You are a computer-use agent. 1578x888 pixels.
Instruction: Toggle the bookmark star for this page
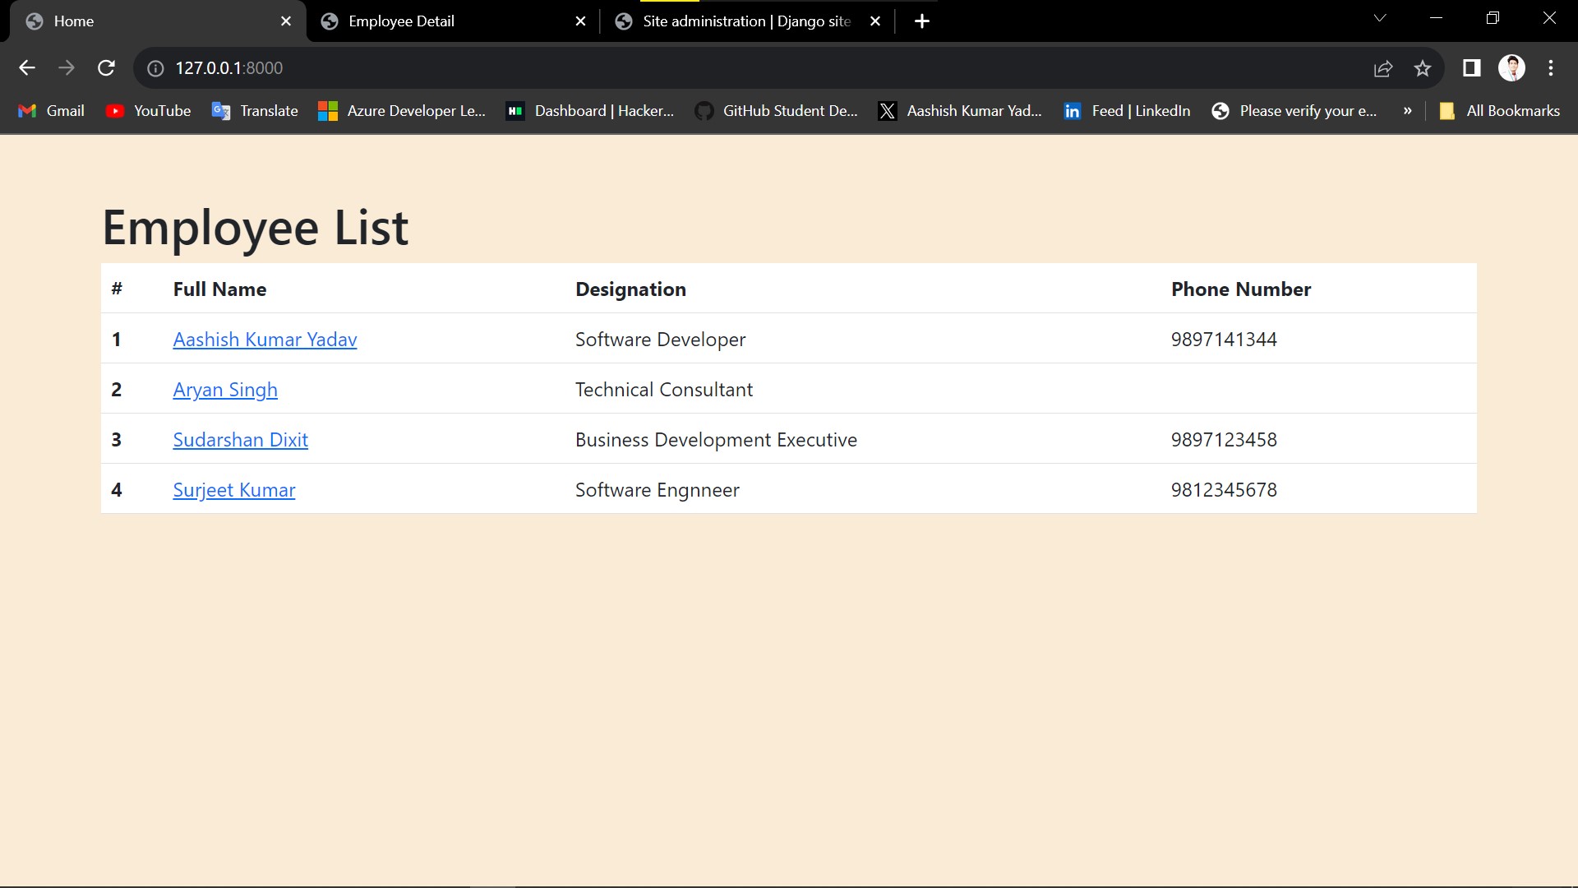(1423, 68)
